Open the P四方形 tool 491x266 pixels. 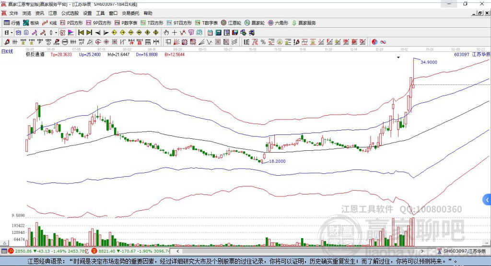(71, 23)
